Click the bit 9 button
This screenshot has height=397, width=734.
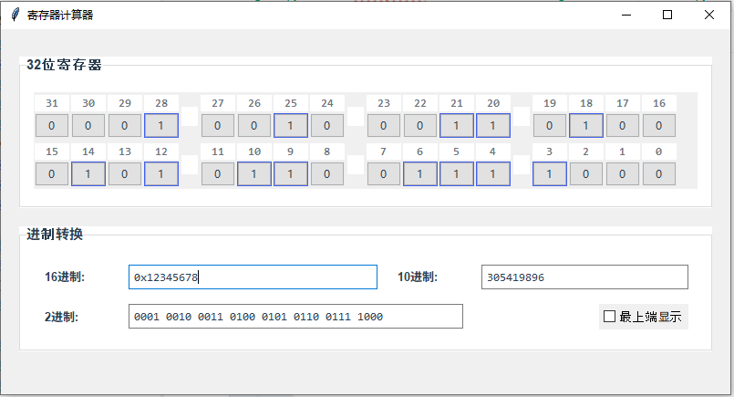coord(291,173)
